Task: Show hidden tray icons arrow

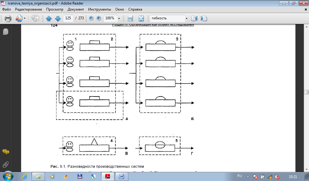Action: pos(248,177)
